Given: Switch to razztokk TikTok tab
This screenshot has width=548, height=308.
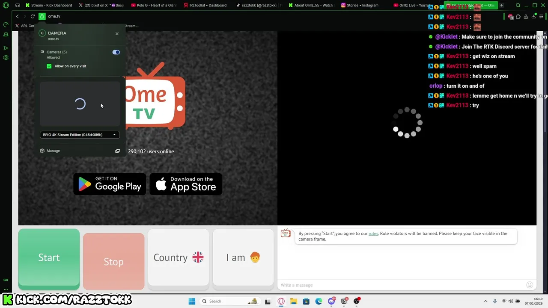Looking at the screenshot, I should click(259, 6).
